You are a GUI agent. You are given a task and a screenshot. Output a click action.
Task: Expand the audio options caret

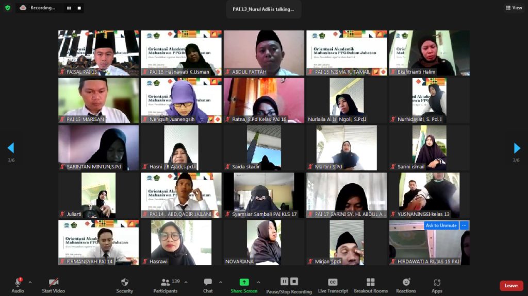tap(30, 282)
